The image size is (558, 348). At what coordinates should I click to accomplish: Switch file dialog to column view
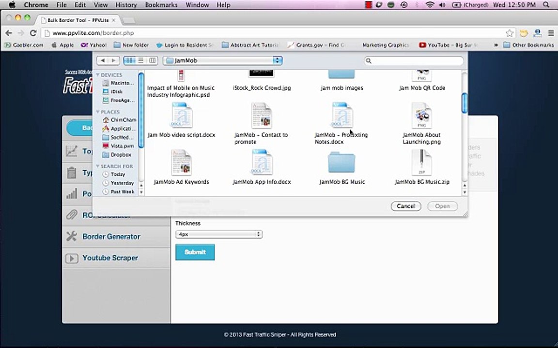click(152, 60)
